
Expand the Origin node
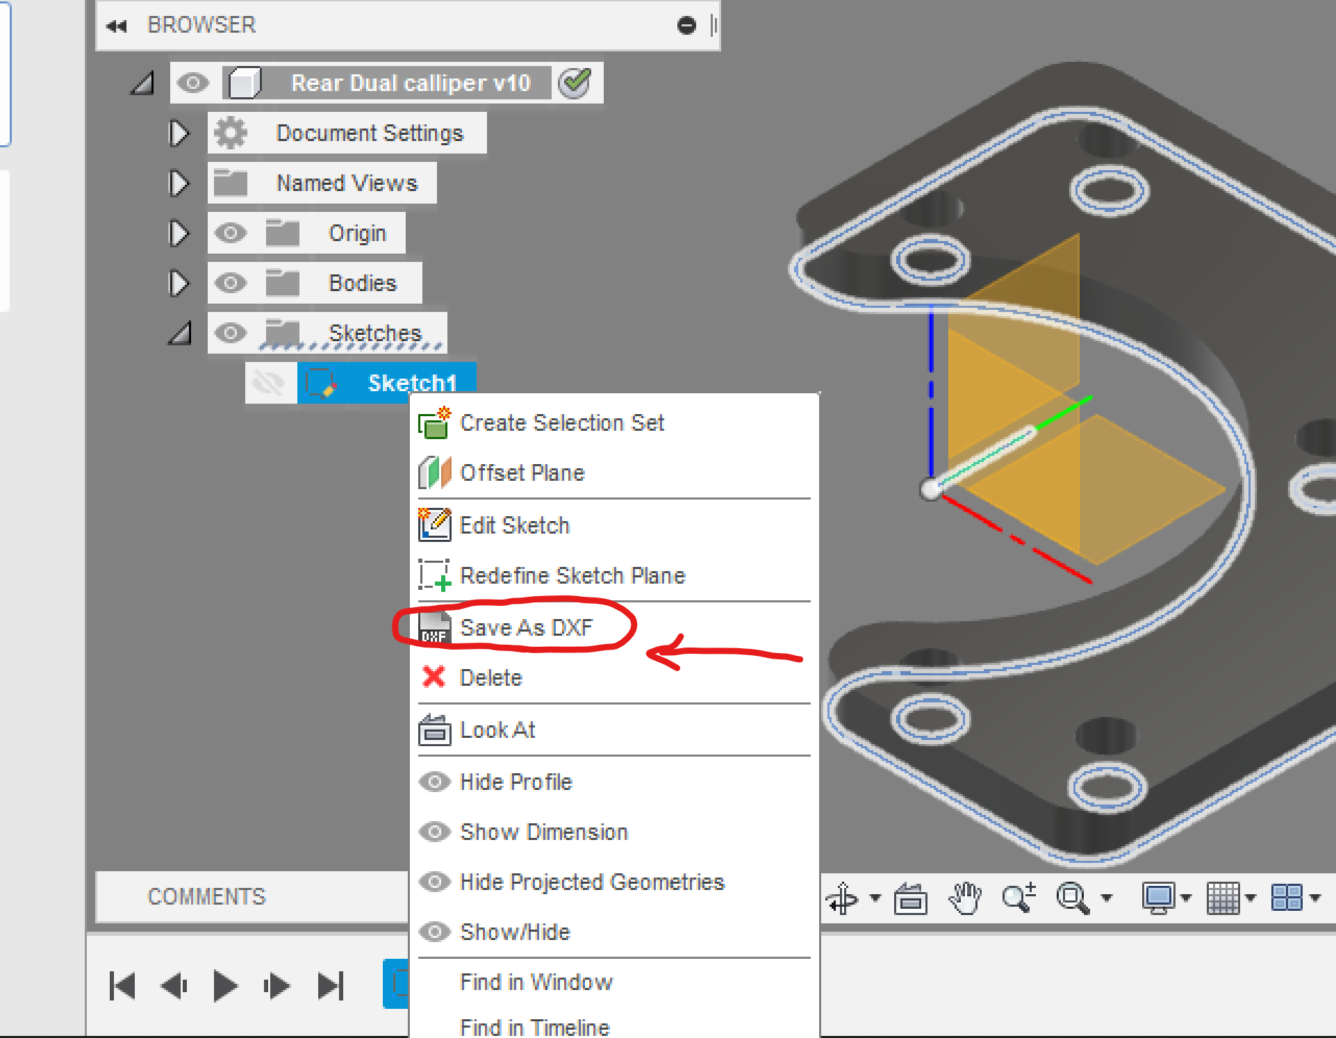click(x=179, y=233)
